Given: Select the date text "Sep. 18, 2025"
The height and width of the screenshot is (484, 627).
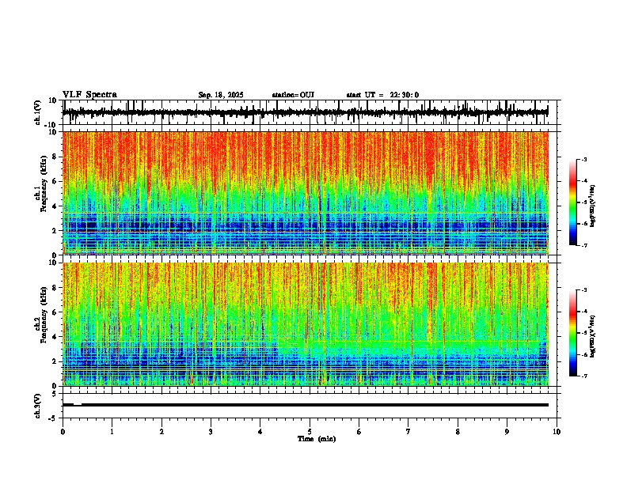Looking at the screenshot, I should (221, 95).
